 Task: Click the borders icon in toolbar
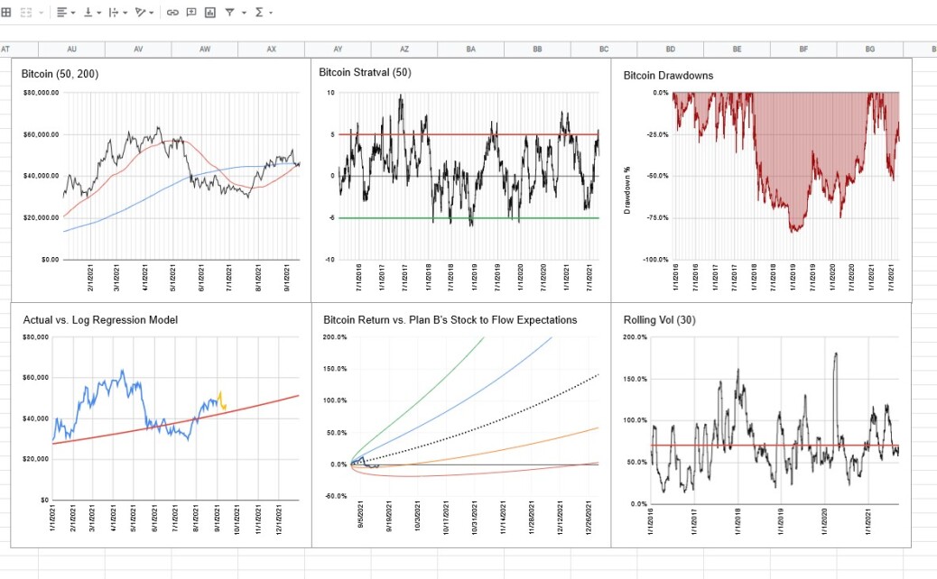6,12
